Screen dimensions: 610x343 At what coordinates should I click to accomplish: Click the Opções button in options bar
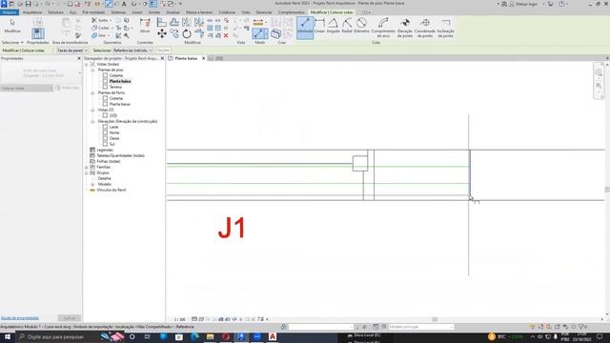click(x=163, y=50)
